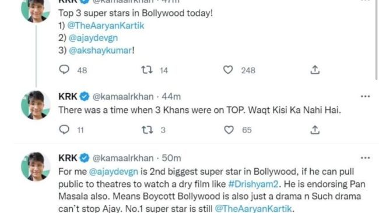Open more options on the 44m tweet
Screen dimensions: 379x213
coord(365,97)
